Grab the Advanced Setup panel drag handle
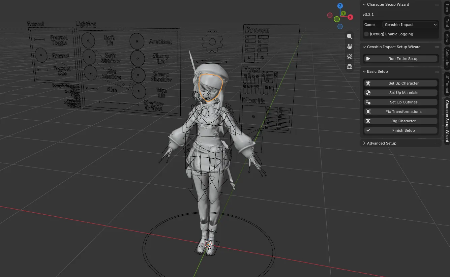Screen dimensions: 450x277 pyautogui.click(x=437, y=143)
